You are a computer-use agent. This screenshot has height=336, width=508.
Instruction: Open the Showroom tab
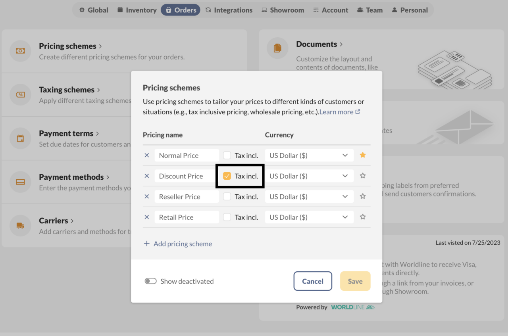tap(283, 10)
